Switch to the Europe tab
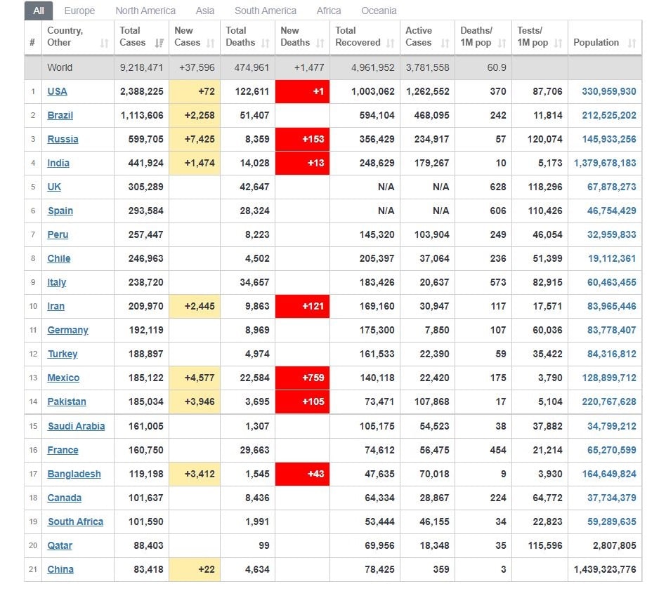 [x=79, y=11]
